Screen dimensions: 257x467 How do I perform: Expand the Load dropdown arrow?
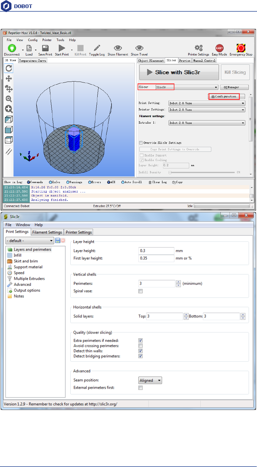(36, 50)
